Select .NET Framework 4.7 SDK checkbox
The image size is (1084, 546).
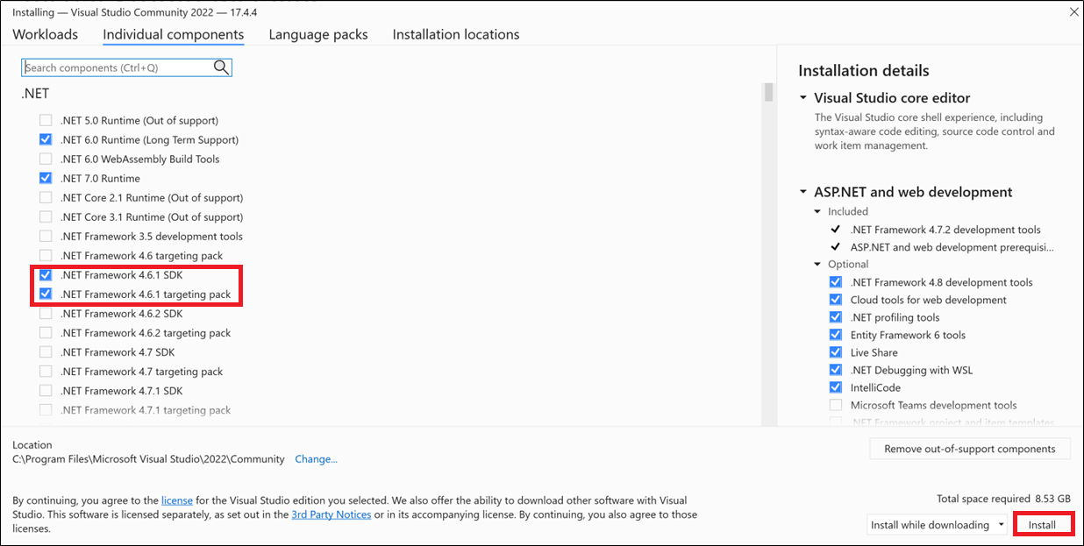(x=46, y=352)
